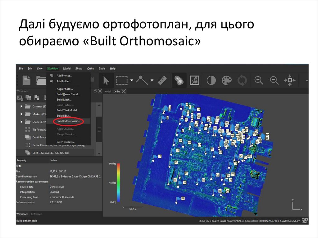
Task: Click the Add Marker flag icon
Action: point(37,98)
